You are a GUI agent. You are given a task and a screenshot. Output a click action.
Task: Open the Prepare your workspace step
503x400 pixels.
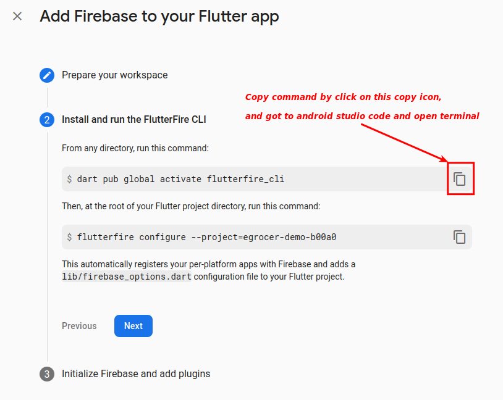[114, 75]
